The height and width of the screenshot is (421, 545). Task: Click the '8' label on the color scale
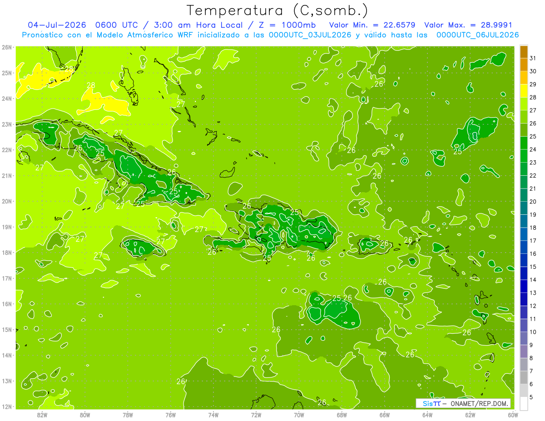tap(531, 358)
